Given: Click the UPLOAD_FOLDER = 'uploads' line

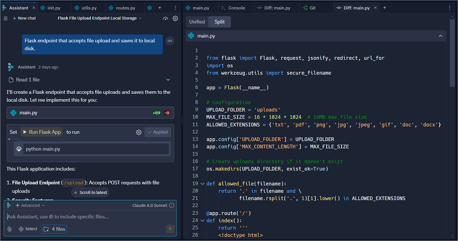Looking at the screenshot, I should click(243, 110).
